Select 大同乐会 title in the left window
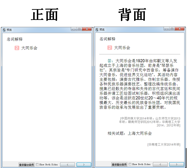The height and width of the screenshot is (168, 187). (29, 48)
